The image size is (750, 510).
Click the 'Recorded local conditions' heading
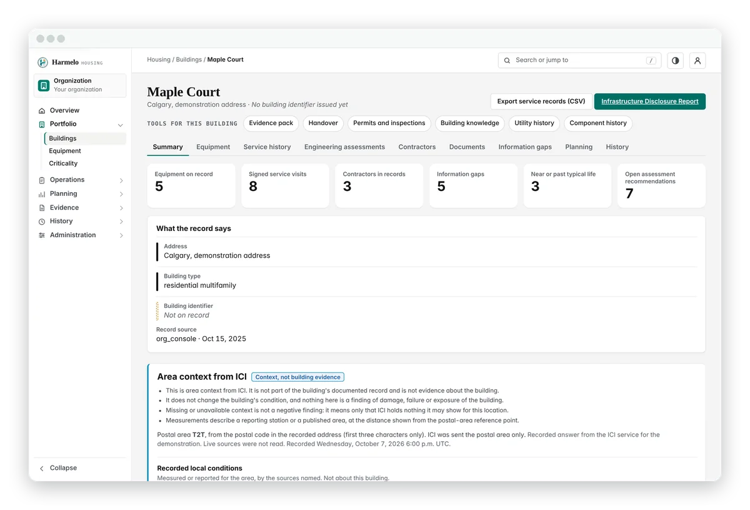tap(200, 468)
